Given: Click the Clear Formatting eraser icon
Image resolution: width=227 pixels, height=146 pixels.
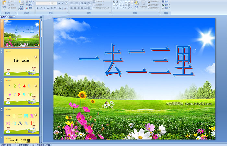Looking at the screenshot, I should pos(66,3).
